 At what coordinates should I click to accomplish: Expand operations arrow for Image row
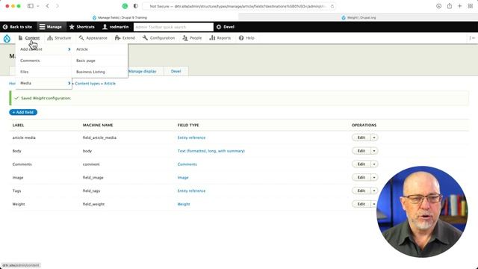point(374,178)
